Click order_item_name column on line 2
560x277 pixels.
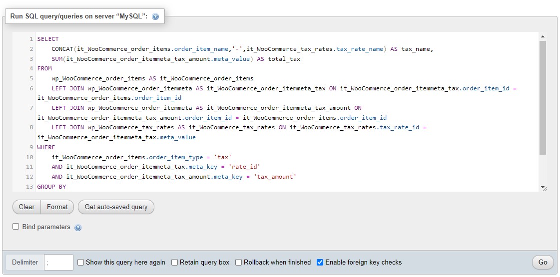[x=201, y=49]
